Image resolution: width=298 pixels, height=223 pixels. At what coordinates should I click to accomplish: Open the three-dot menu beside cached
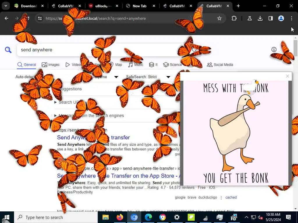221,197
